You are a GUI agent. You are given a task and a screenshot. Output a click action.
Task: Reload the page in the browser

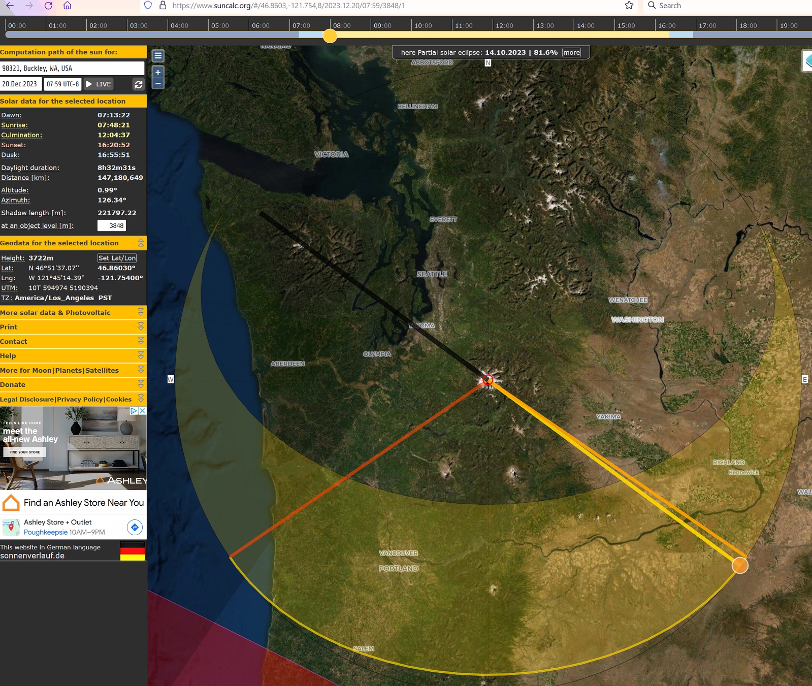48,6
